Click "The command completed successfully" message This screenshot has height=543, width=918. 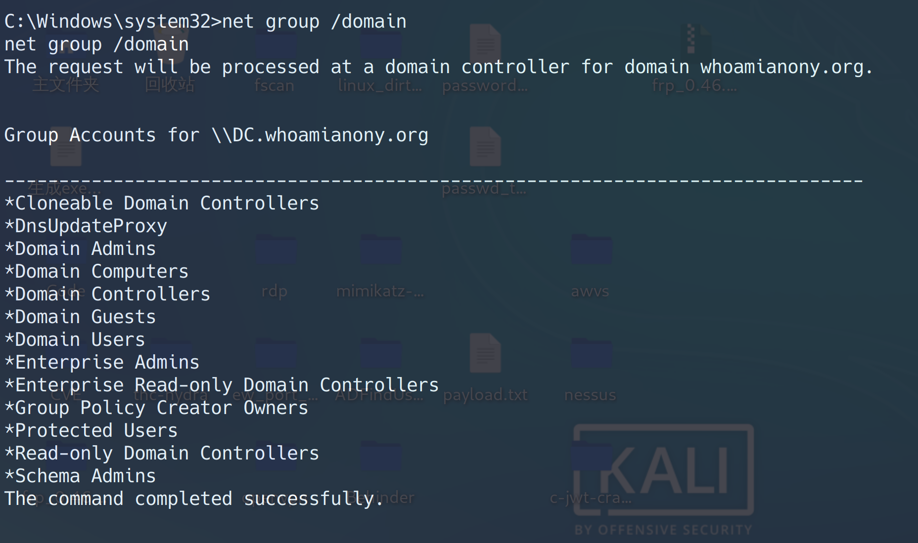click(x=194, y=499)
